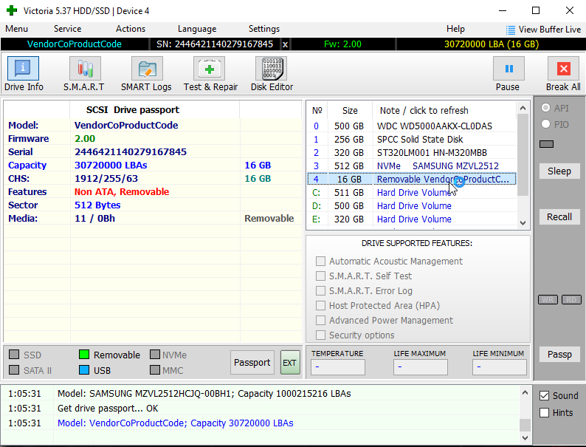Select the PIO radio button

pyautogui.click(x=545, y=124)
